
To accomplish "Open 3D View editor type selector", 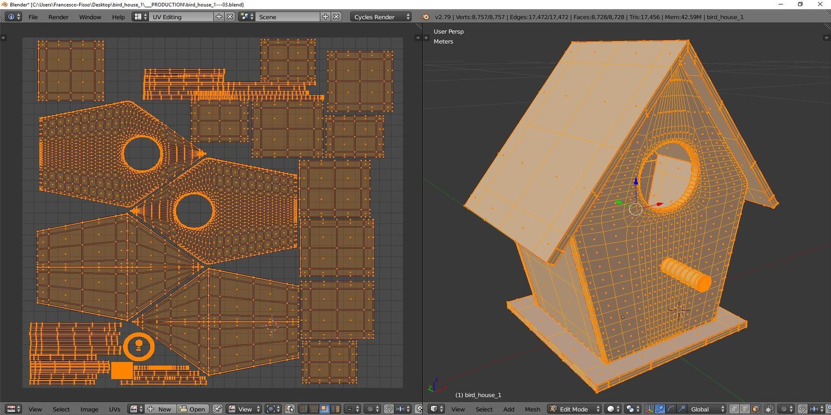I will [437, 409].
